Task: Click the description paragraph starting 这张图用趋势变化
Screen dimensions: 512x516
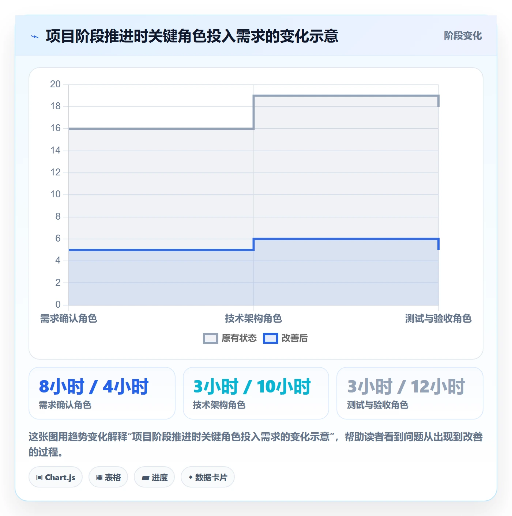Action: [256, 444]
